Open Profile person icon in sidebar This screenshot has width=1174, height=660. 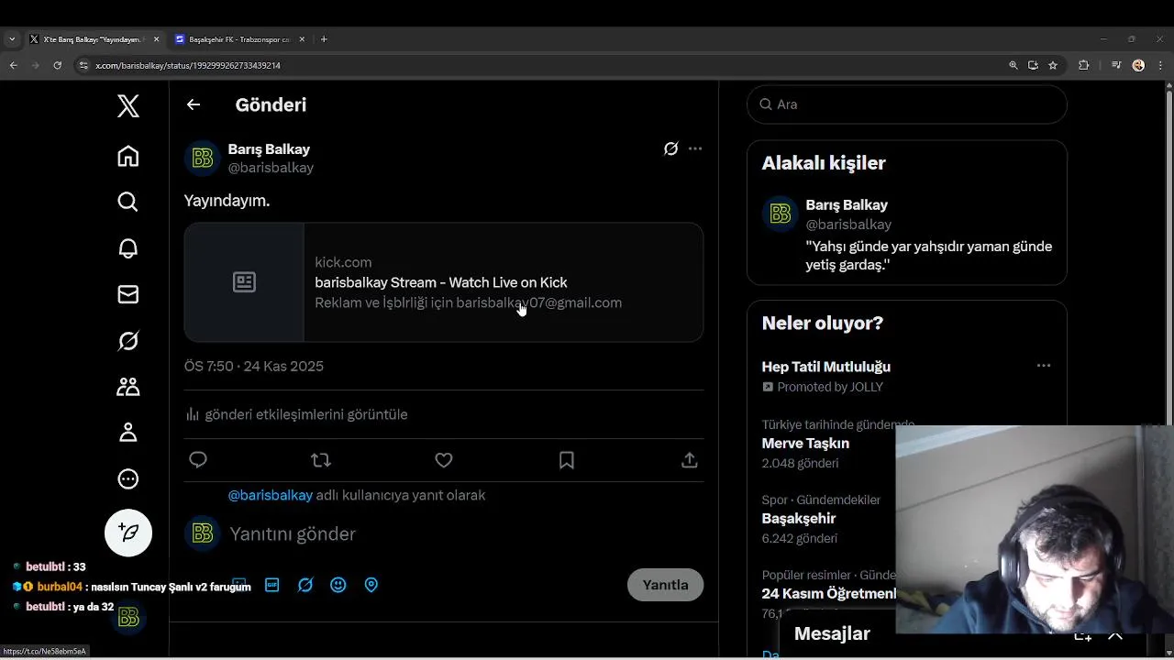(x=128, y=433)
